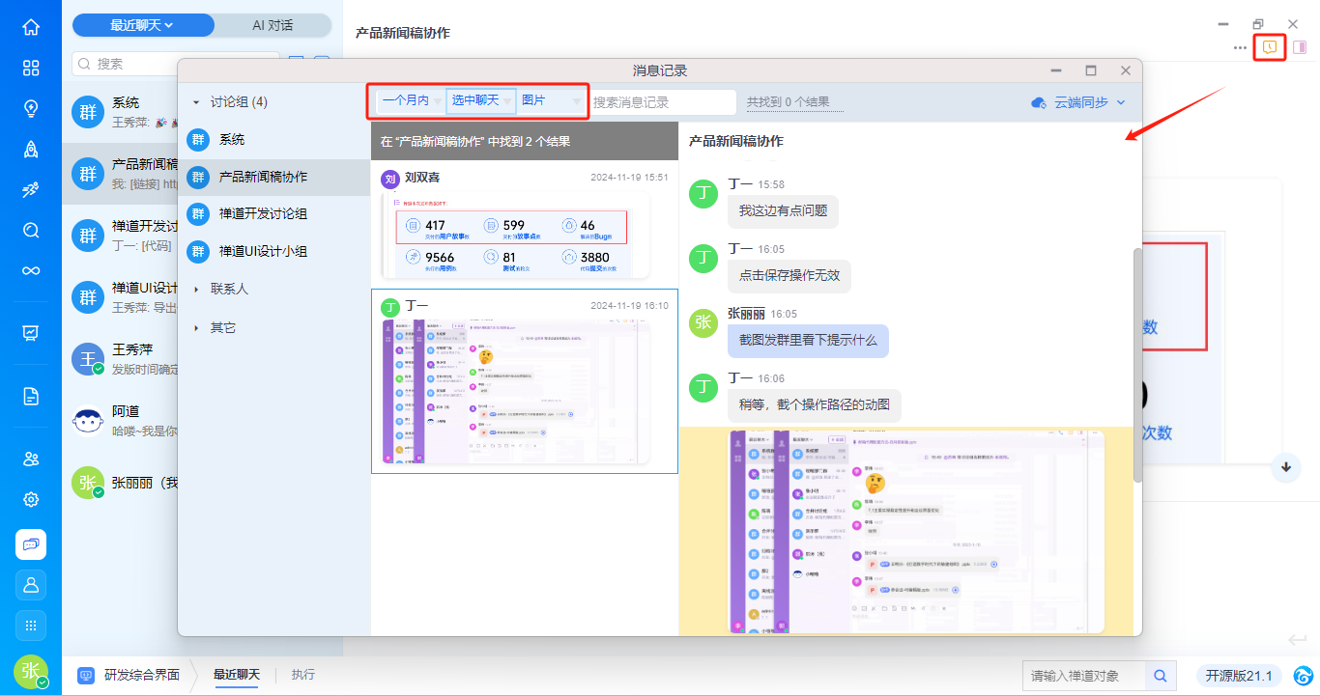Open the message history clock icon

1270,46
